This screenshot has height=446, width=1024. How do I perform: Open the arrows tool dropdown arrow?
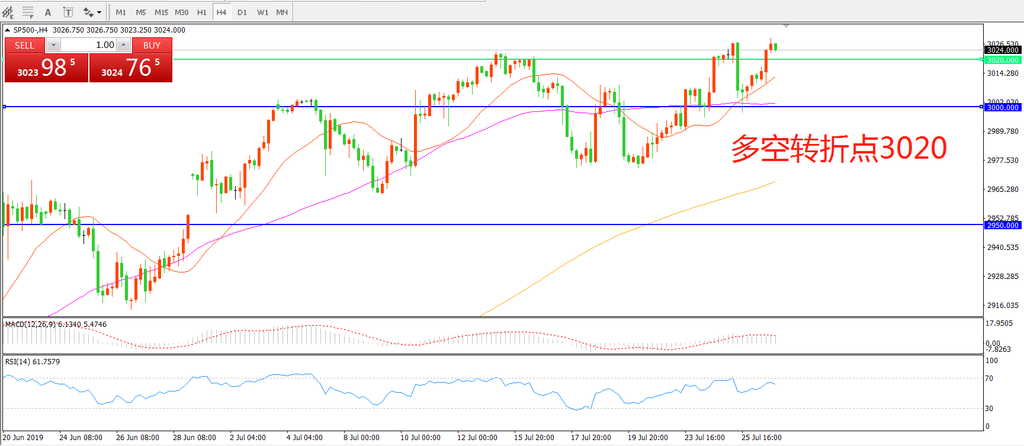[x=99, y=12]
